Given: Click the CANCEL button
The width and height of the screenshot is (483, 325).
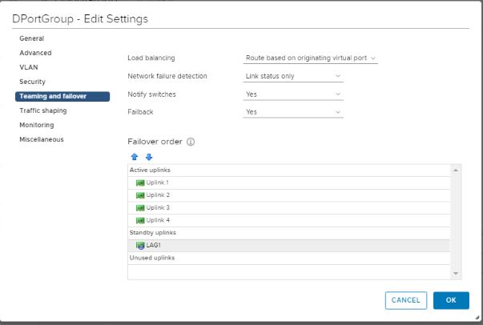Looking at the screenshot, I should point(405,300).
